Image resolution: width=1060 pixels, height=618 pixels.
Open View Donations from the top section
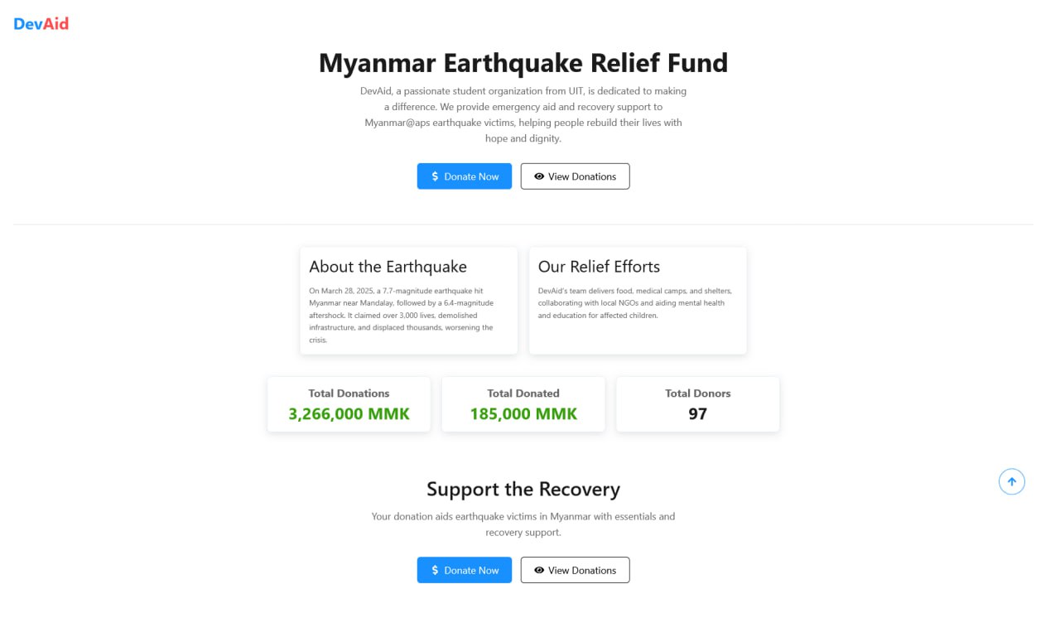[x=576, y=176]
